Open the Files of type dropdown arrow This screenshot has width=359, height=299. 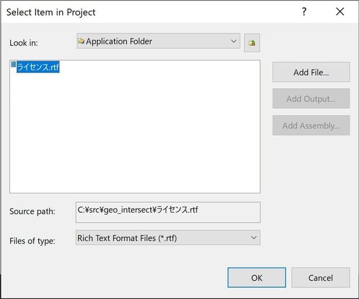coord(254,238)
